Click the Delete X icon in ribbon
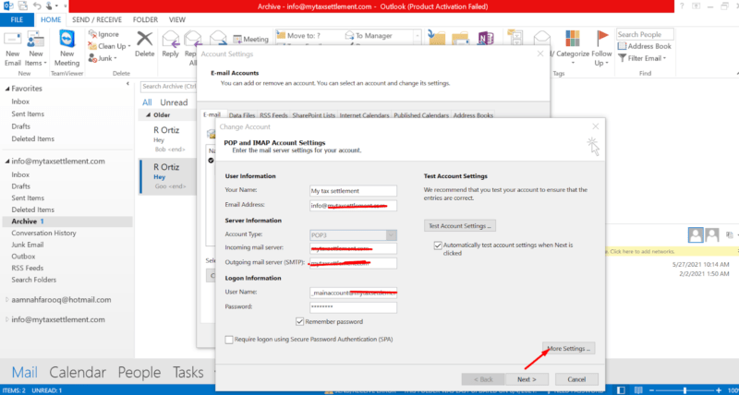Screen dimensions: 739x395 pos(145,39)
